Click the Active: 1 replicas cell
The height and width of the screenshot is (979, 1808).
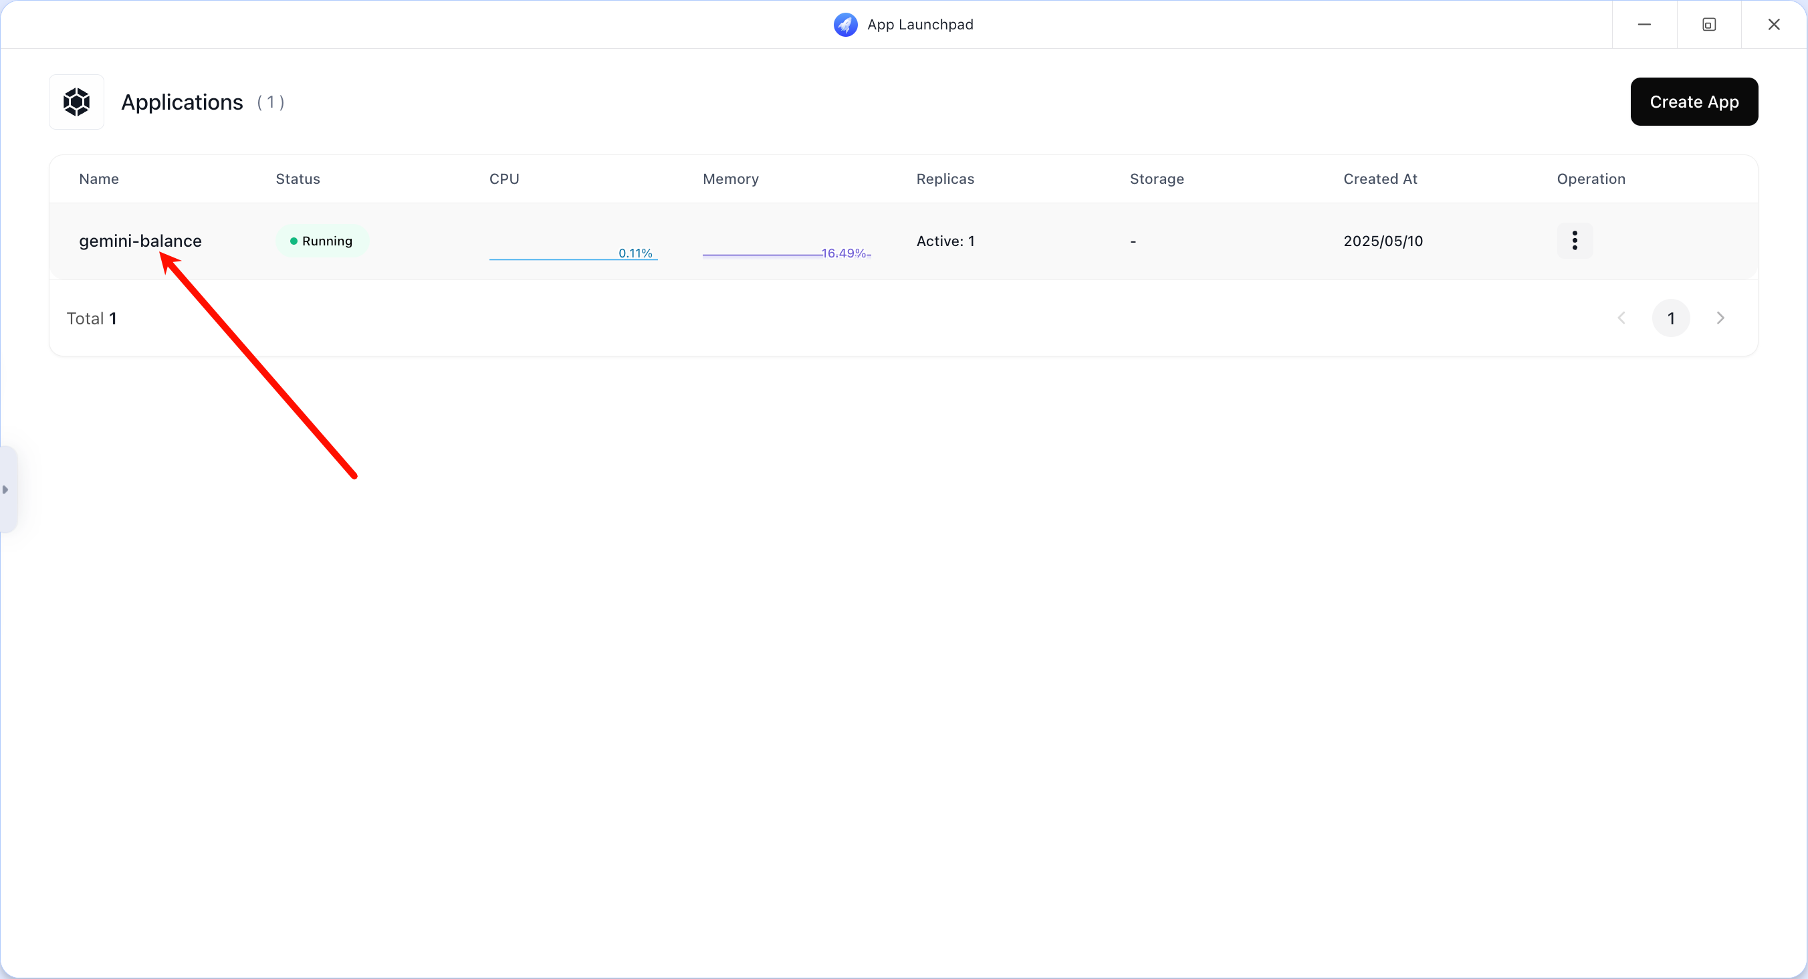click(945, 241)
